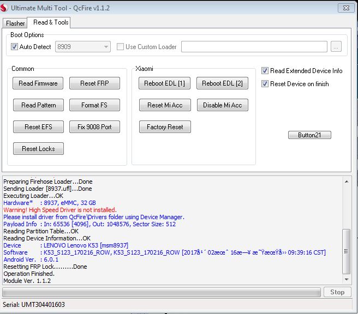The width and height of the screenshot is (358, 314).
Task: Click the Hardware 8937 eMMC log line
Action: 50,203
